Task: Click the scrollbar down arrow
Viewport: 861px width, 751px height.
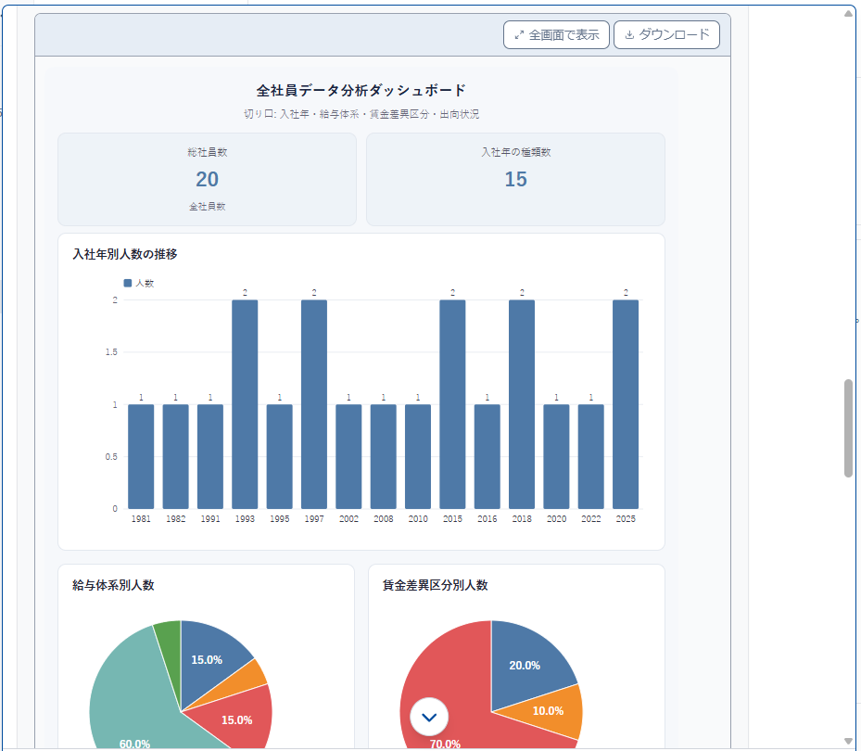Action: point(848,741)
